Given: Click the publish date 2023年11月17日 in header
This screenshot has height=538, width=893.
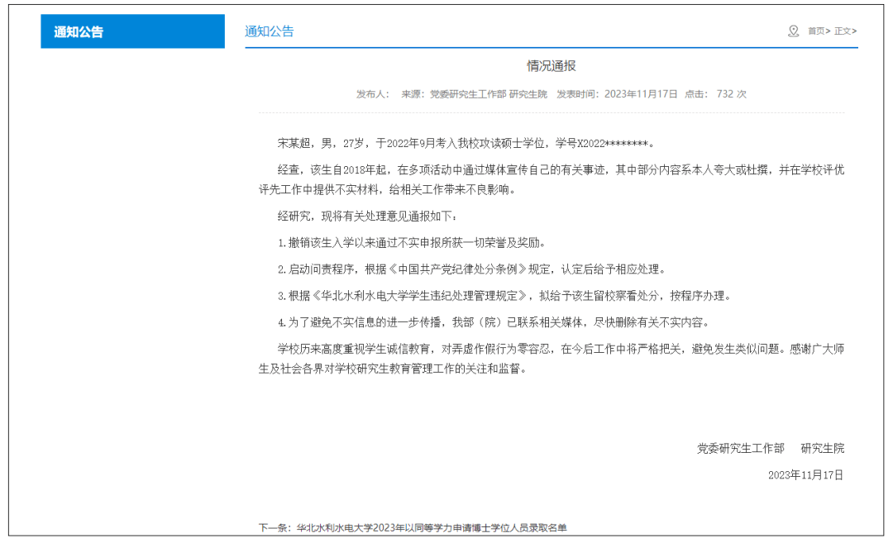Looking at the screenshot, I should point(641,94).
